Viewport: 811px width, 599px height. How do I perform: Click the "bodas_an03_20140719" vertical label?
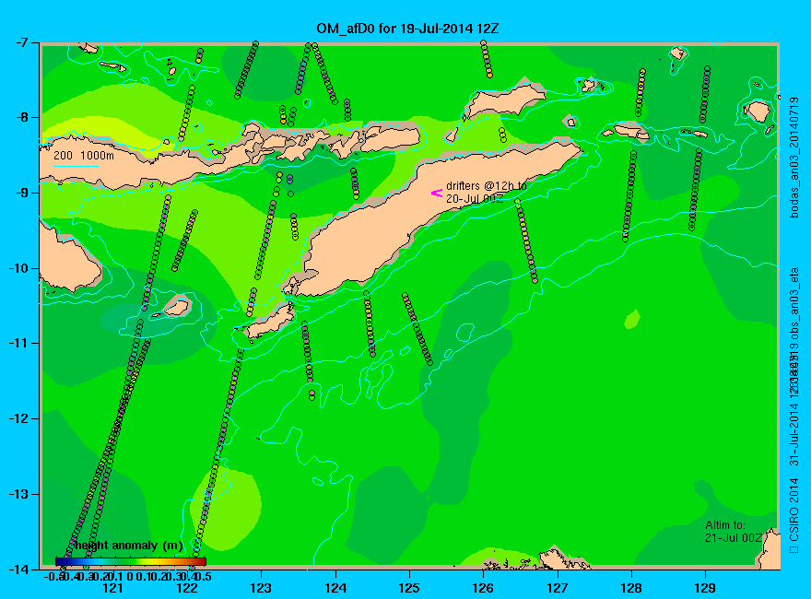coord(795,158)
